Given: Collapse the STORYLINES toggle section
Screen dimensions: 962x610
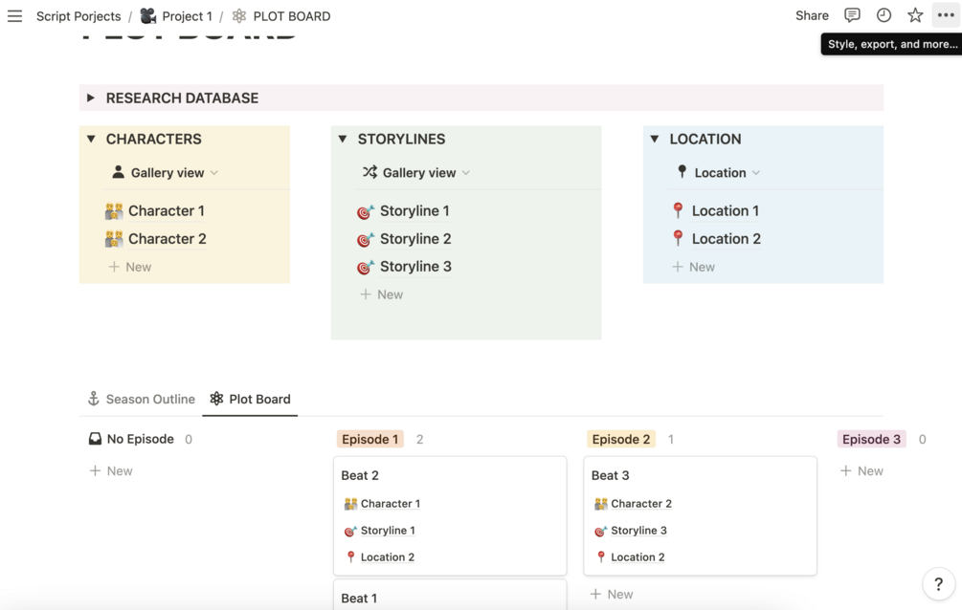Looking at the screenshot, I should tap(343, 139).
